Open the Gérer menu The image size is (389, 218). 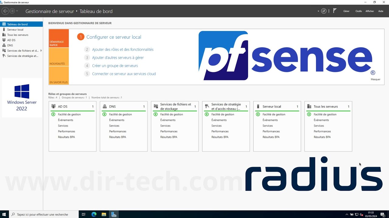[346, 11]
